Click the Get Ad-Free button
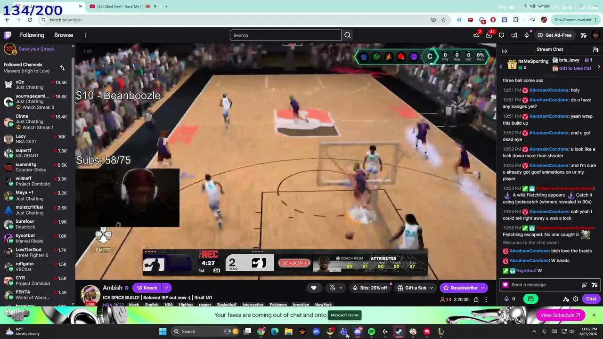603x339 pixels. [x=554, y=35]
